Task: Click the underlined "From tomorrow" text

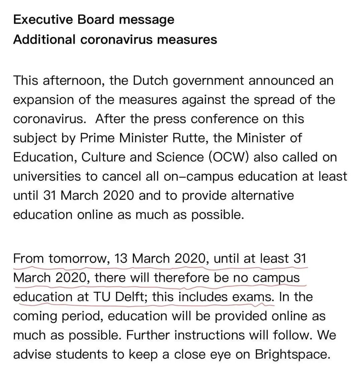Action: [x=62, y=259]
